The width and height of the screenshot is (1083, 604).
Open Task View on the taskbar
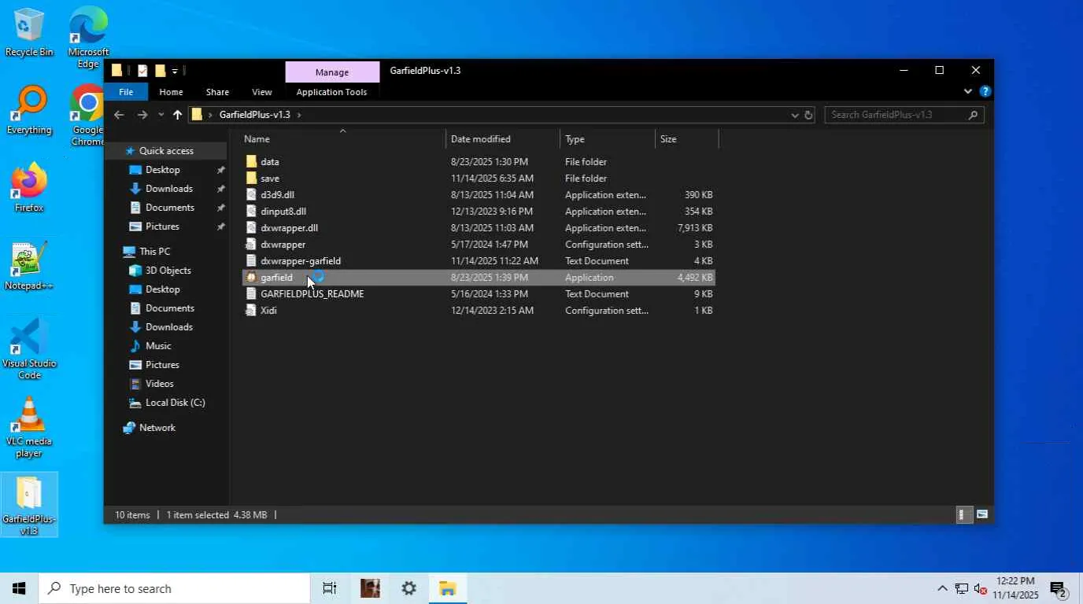[x=330, y=588]
